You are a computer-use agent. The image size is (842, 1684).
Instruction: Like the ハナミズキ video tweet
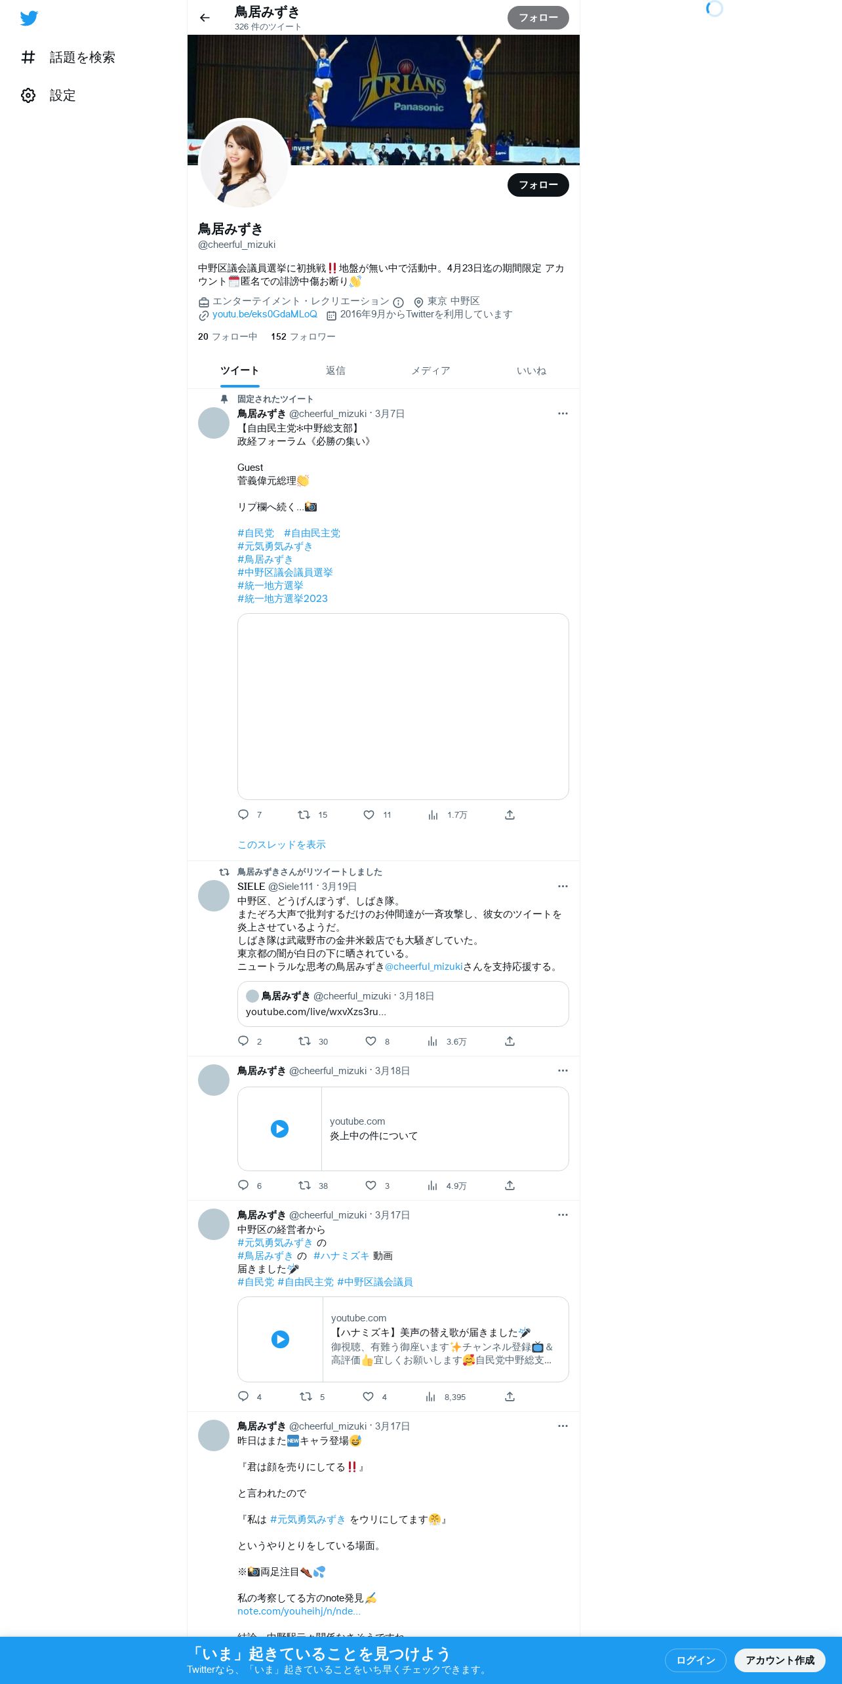coord(369,1396)
